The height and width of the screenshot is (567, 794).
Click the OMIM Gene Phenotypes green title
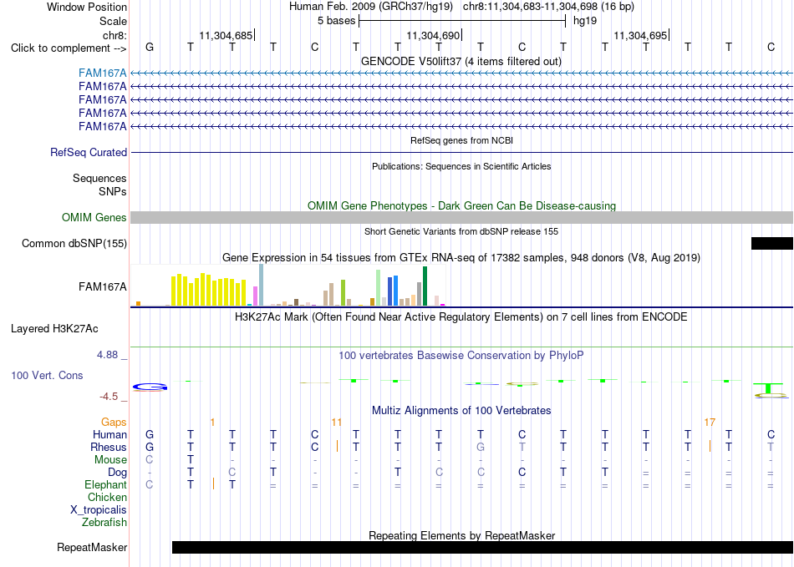[x=461, y=206]
